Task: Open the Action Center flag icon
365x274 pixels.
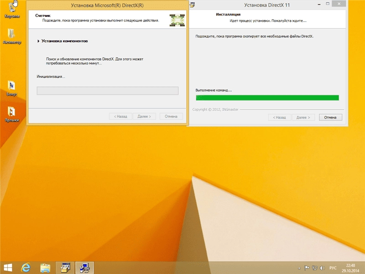Action: (x=307, y=268)
